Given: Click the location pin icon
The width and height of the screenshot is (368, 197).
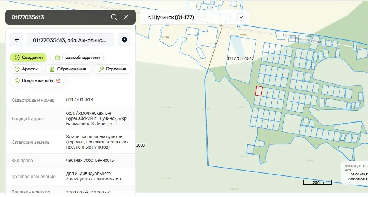Looking at the screenshot, I should coord(124,40).
